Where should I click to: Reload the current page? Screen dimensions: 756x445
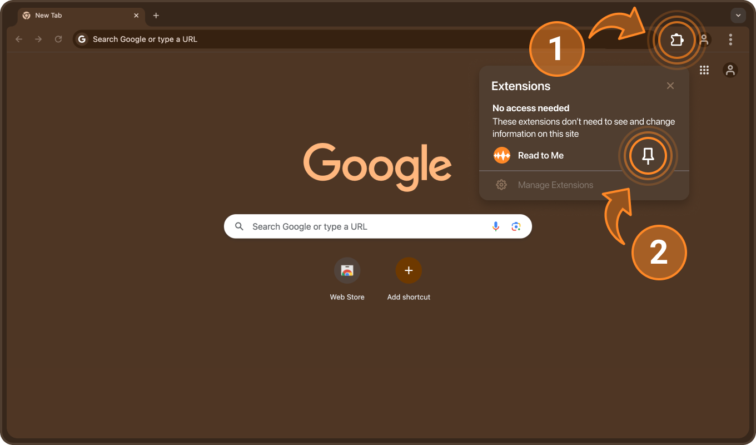(x=58, y=39)
